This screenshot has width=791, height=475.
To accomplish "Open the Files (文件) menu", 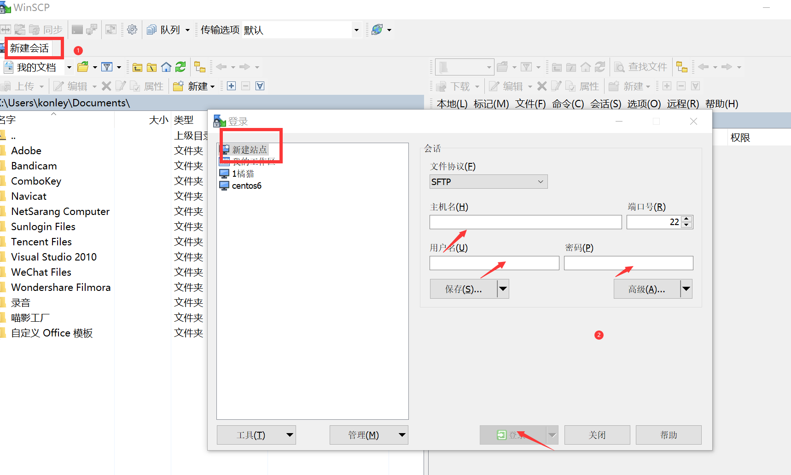I will (530, 104).
